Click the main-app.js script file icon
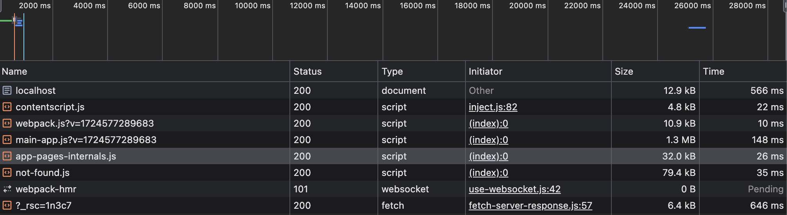 click(7, 140)
